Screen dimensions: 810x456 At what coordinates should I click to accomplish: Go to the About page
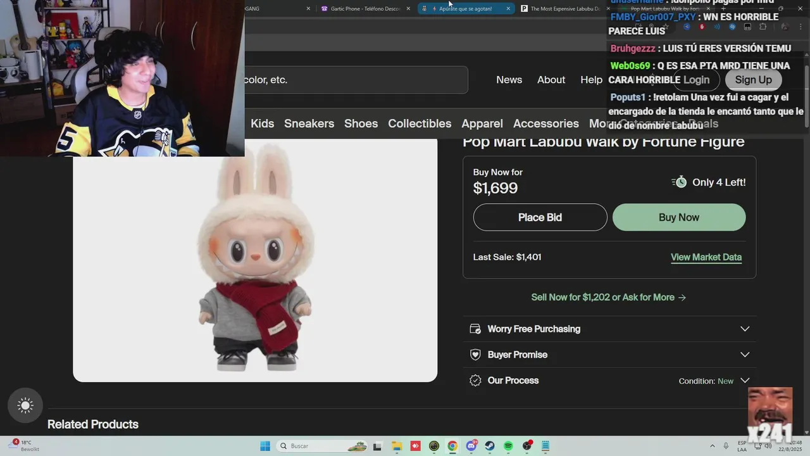click(551, 80)
